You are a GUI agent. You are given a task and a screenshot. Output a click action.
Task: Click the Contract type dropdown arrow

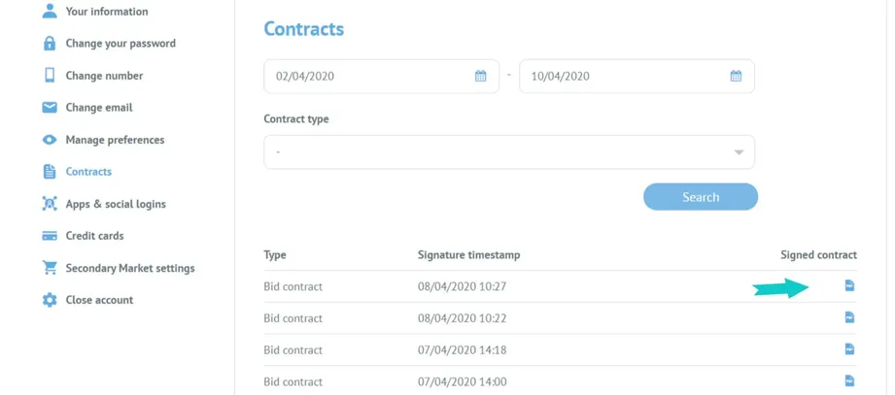[739, 152]
